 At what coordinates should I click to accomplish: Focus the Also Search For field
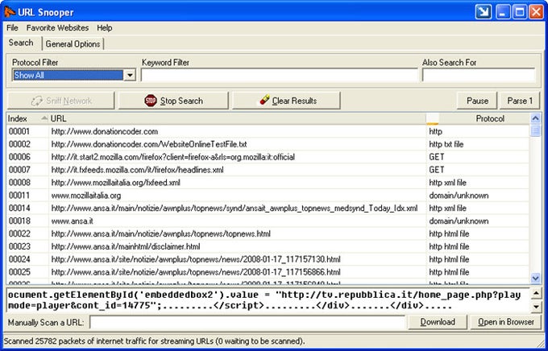pos(479,75)
